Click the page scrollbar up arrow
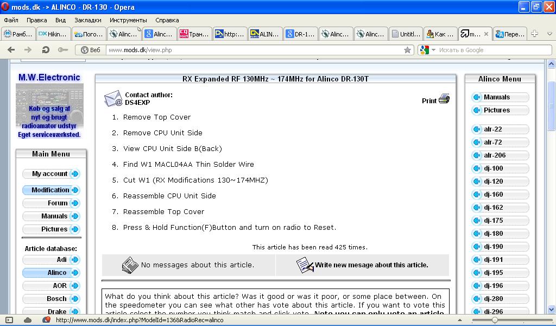556x326 pixels. point(552,64)
